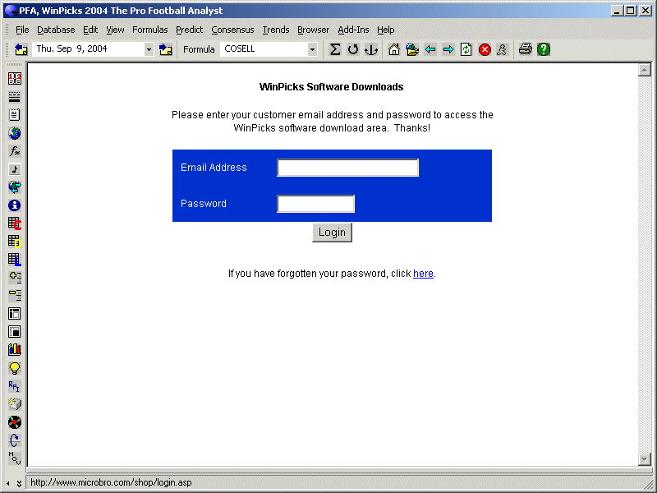Image resolution: width=657 pixels, height=493 pixels.
Task: Open the Formula COSELL dropdown arrow
Action: [312, 49]
